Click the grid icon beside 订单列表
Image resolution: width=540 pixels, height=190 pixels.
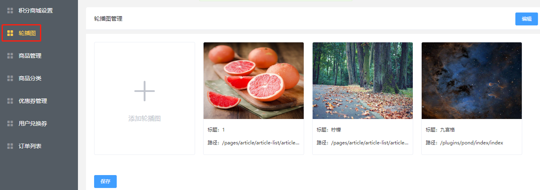point(10,146)
